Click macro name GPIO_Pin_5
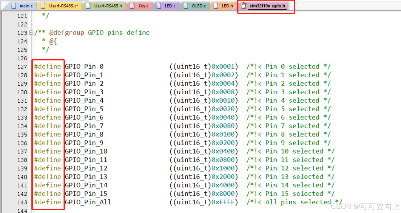This screenshot has width=401, height=213. pyautogui.click(x=84, y=109)
